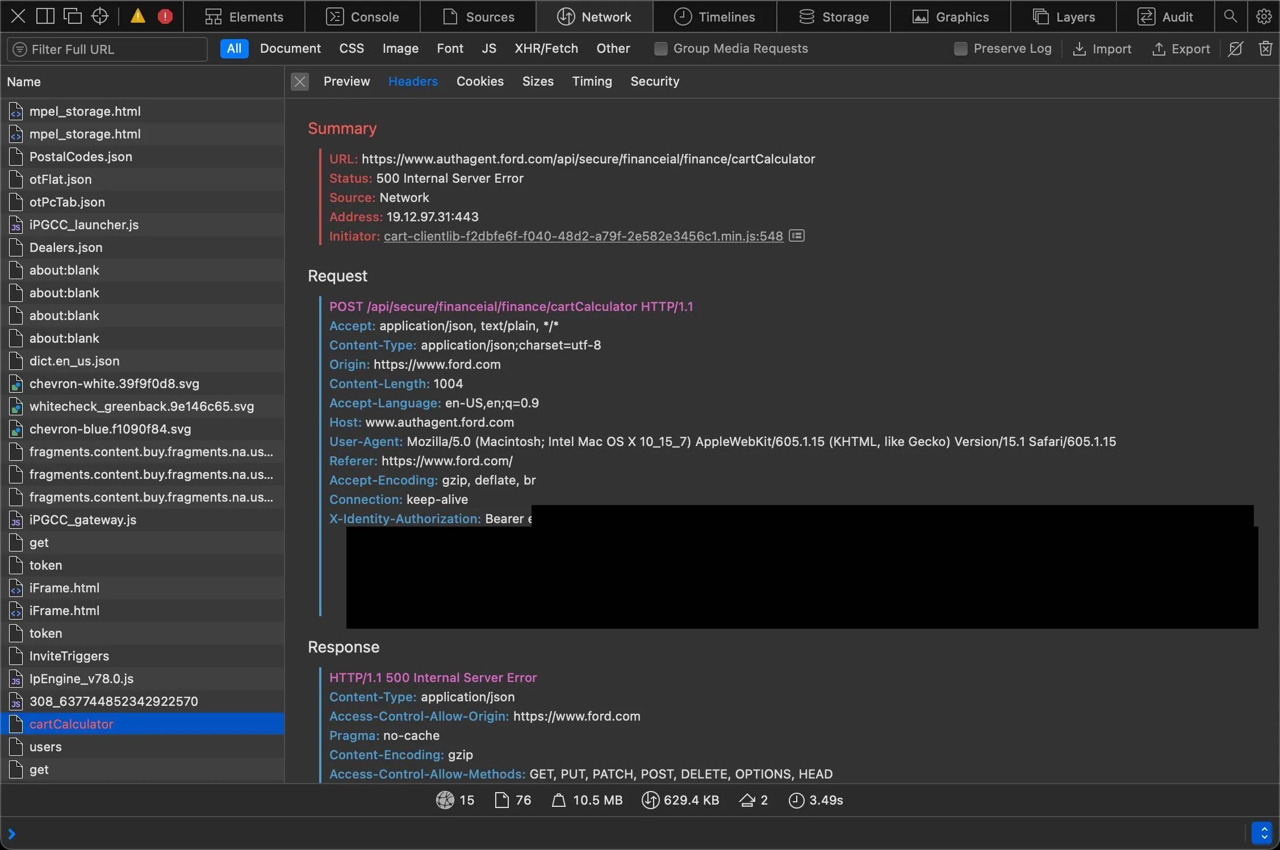The height and width of the screenshot is (850, 1280).
Task: Select the PostalCodes.json request
Action: pyautogui.click(x=142, y=157)
